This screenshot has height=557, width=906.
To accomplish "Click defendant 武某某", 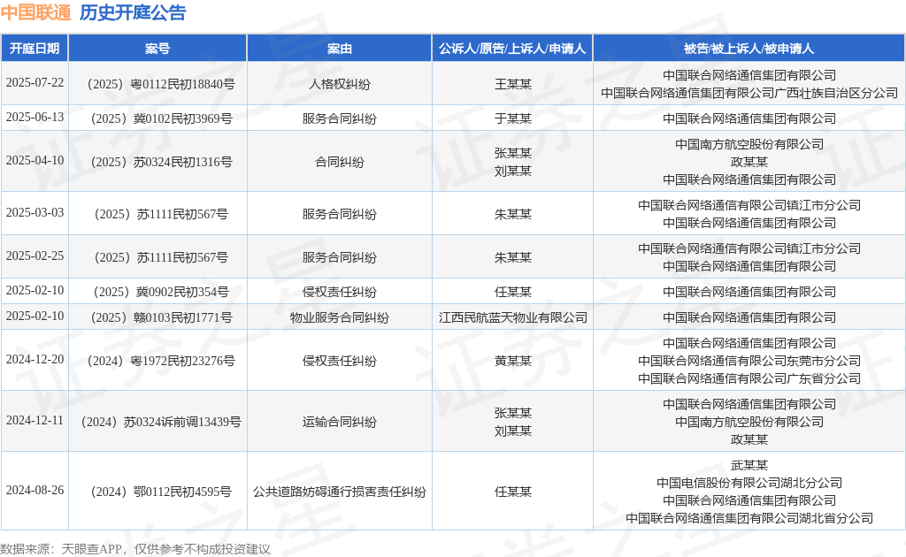I will (x=749, y=465).
